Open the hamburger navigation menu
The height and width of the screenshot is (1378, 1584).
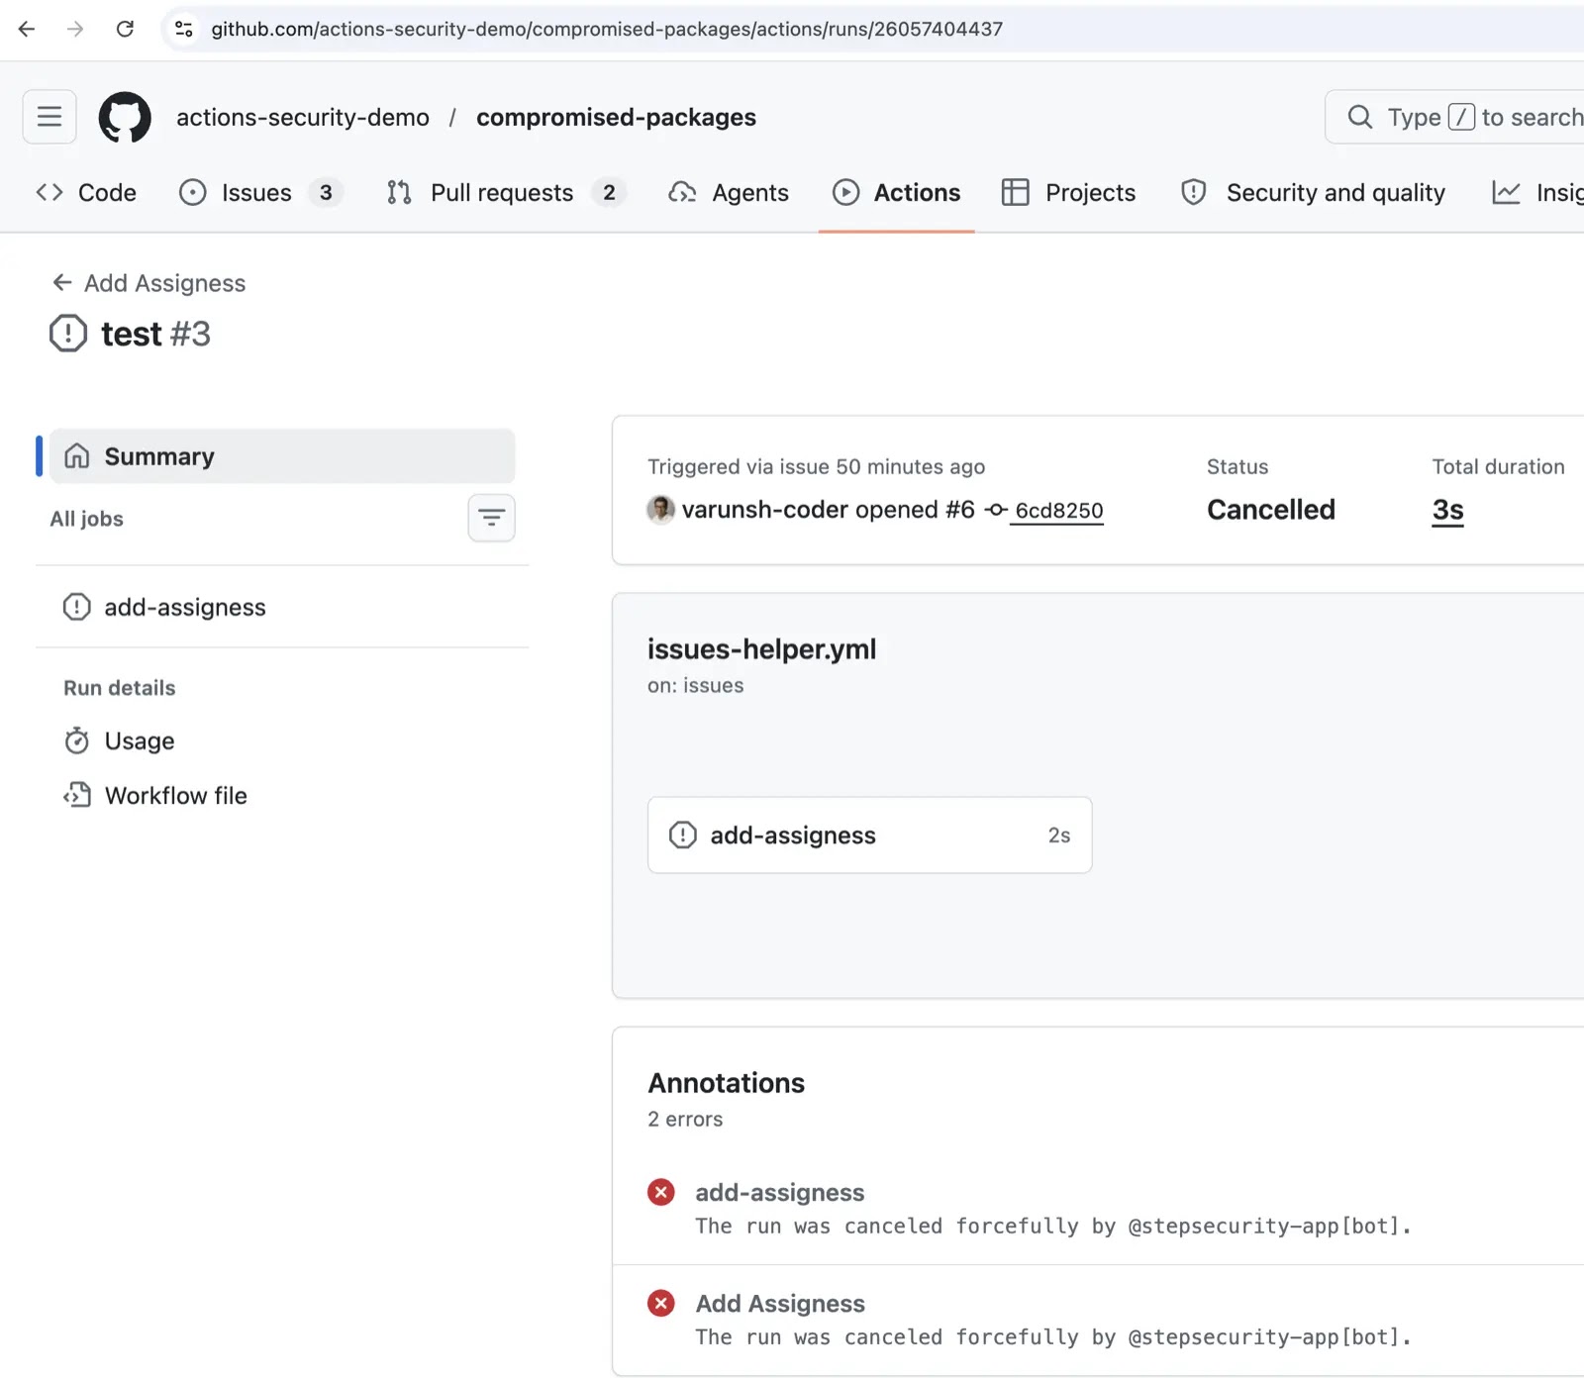point(49,117)
